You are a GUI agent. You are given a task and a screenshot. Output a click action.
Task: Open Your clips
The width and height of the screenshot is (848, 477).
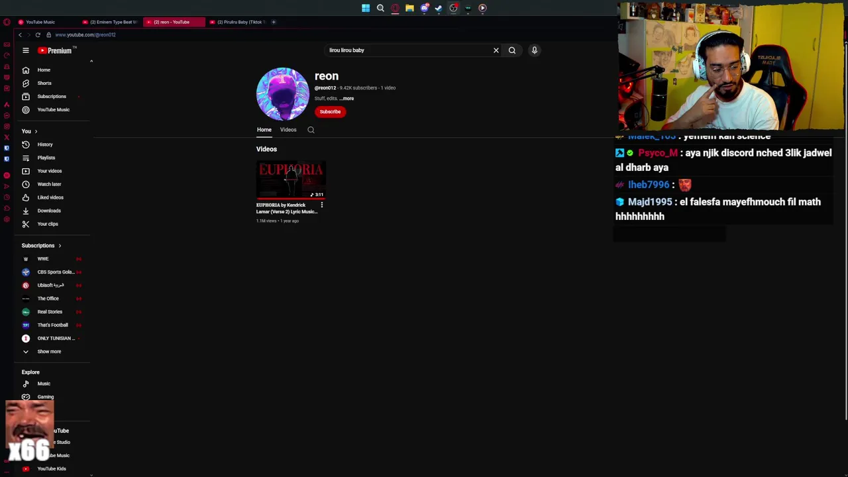point(47,224)
